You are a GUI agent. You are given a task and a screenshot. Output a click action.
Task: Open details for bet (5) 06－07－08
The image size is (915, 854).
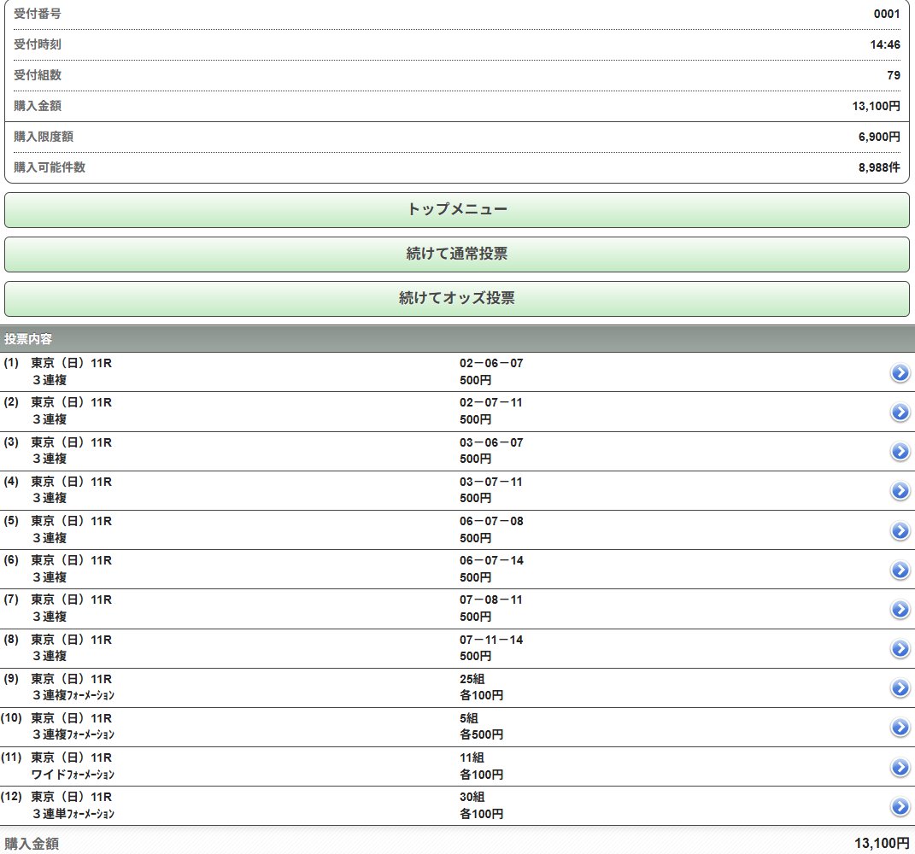click(899, 530)
